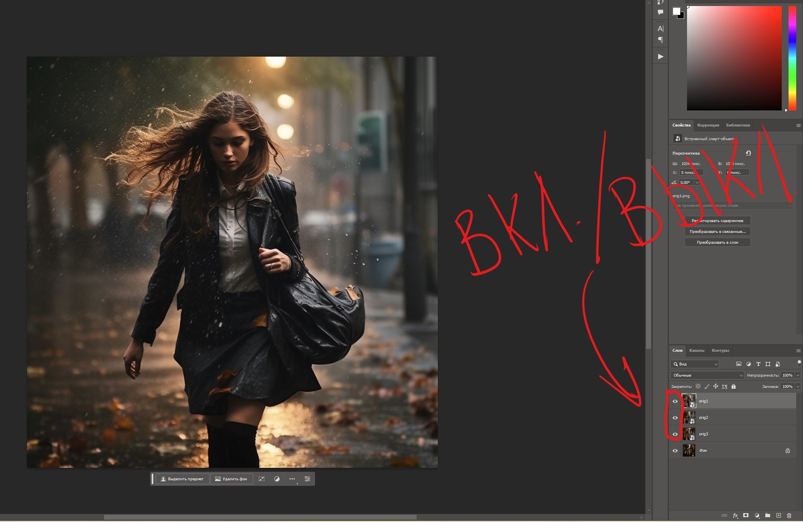Click the lock all icon

click(734, 387)
